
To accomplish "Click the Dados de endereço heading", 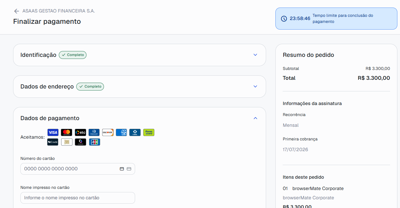I will click(x=47, y=86).
